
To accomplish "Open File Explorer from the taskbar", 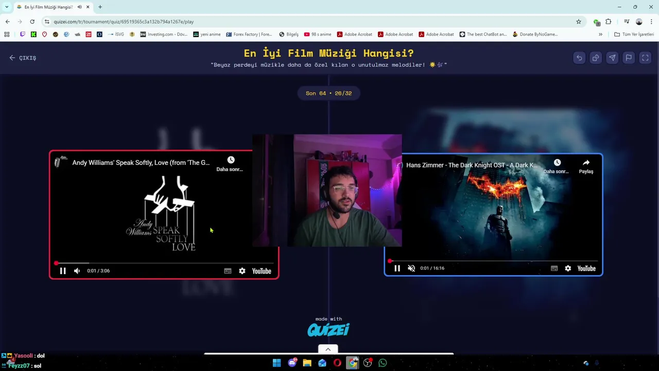I will (307, 363).
